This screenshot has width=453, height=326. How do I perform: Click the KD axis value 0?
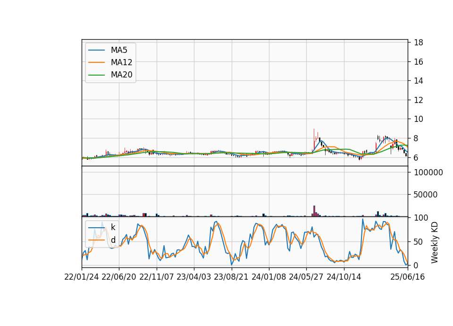click(x=416, y=265)
